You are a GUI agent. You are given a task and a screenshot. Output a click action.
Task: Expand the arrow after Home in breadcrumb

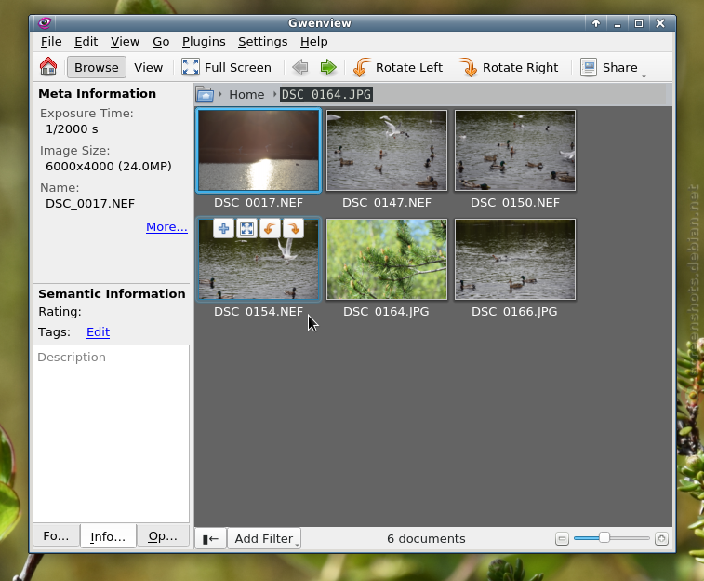[274, 94]
